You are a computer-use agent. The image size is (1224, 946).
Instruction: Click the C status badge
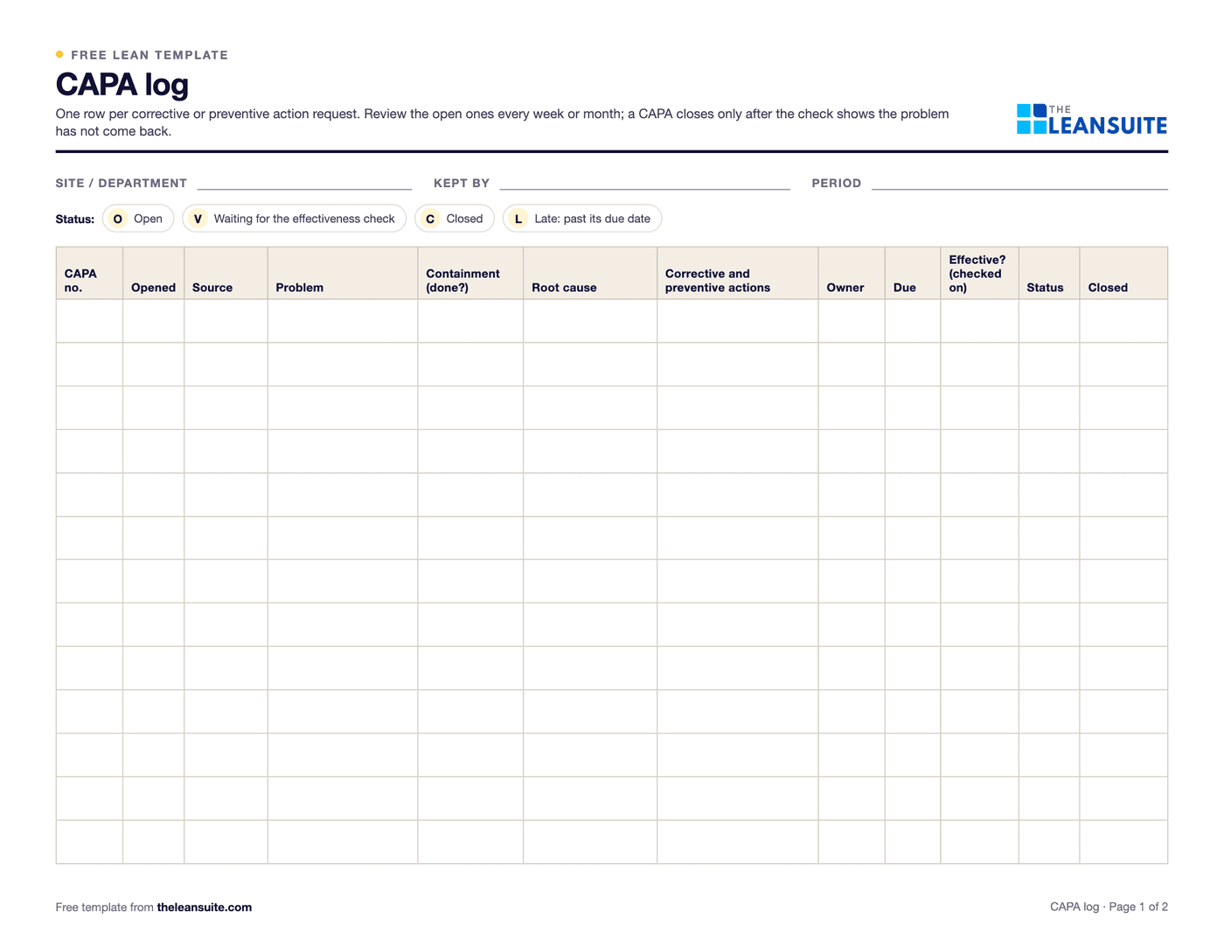click(x=430, y=219)
